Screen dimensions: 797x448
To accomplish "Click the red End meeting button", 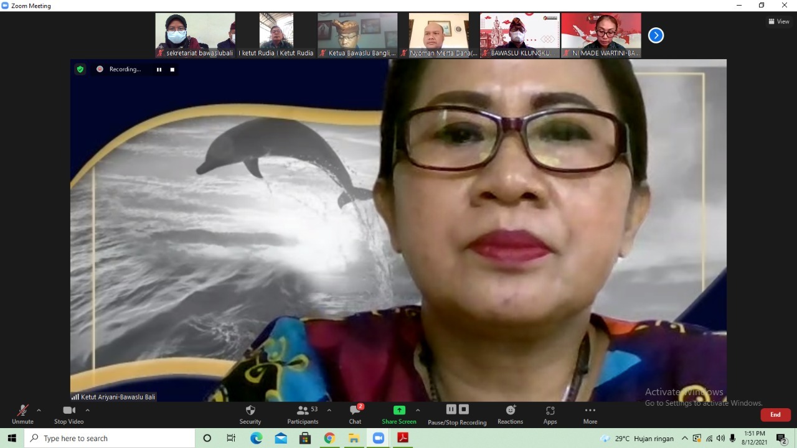I will coord(775,414).
